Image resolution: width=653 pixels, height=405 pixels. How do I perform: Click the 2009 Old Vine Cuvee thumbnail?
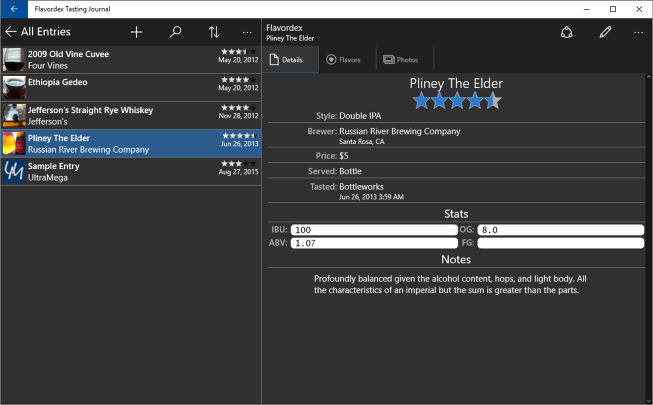pyautogui.click(x=14, y=59)
